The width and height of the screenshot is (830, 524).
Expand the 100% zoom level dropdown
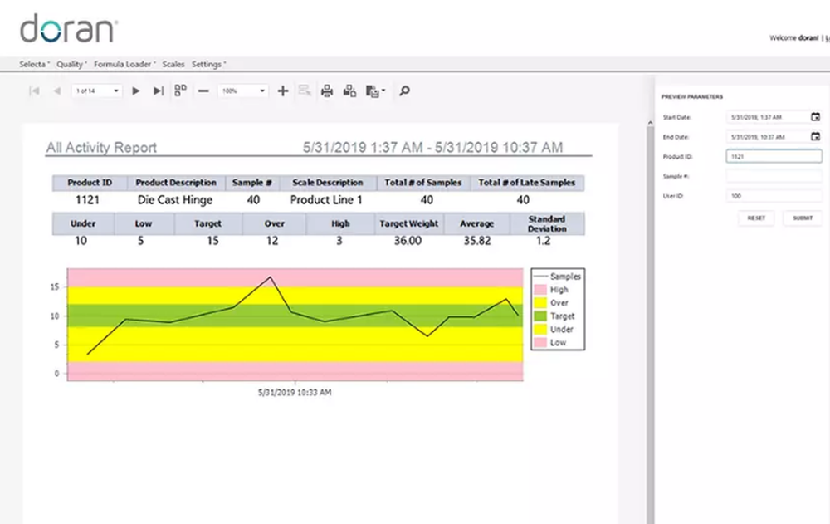(x=262, y=91)
